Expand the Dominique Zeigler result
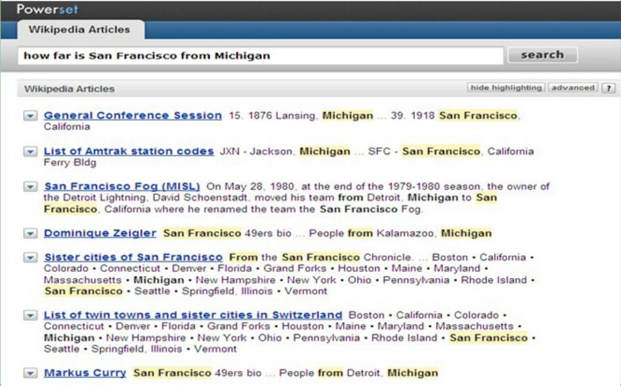This screenshot has height=386, width=621. 30,234
